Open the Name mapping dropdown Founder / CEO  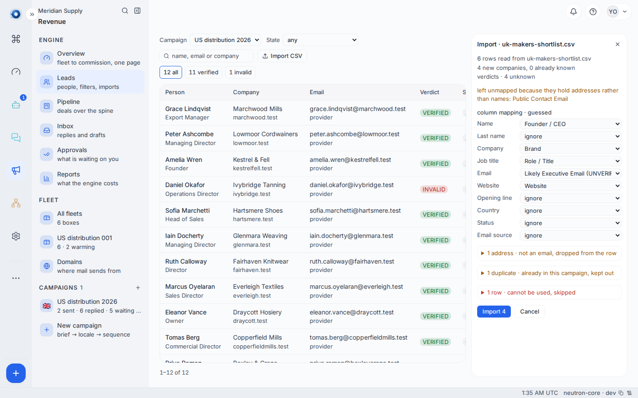(571, 124)
